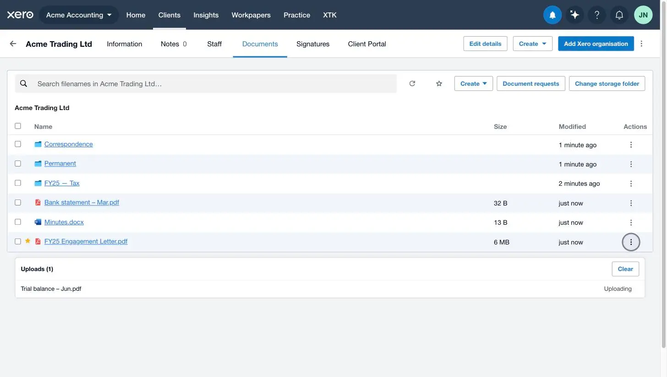The width and height of the screenshot is (667, 377).
Task: Click the Document requests button
Action: 530,83
